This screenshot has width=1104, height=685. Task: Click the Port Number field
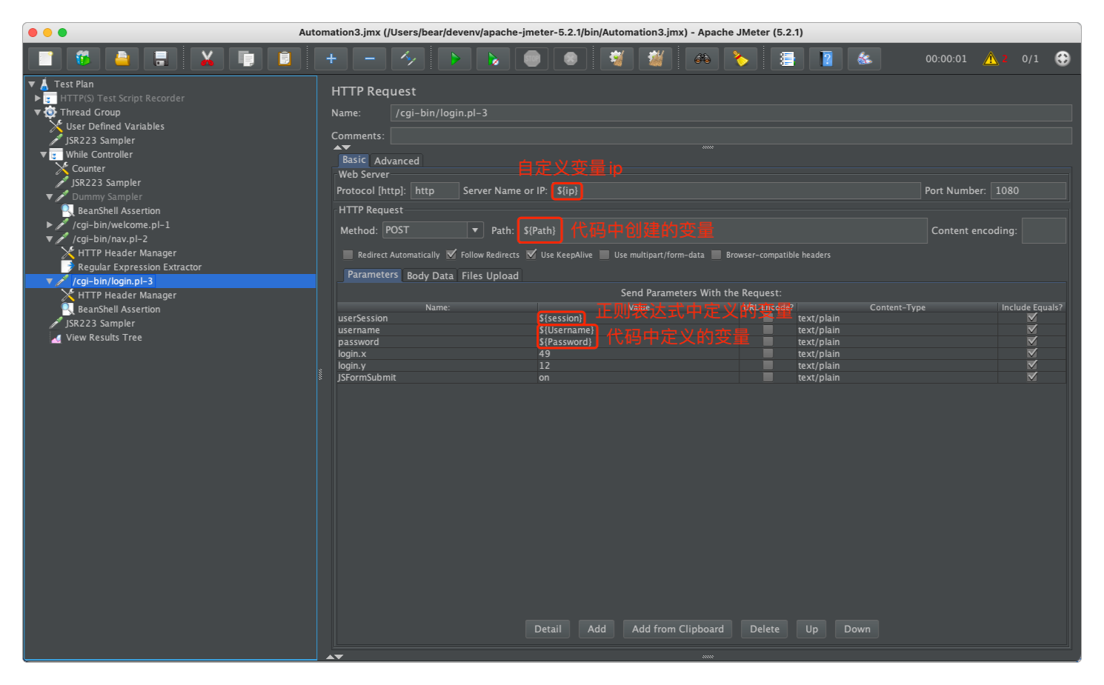pos(1028,191)
